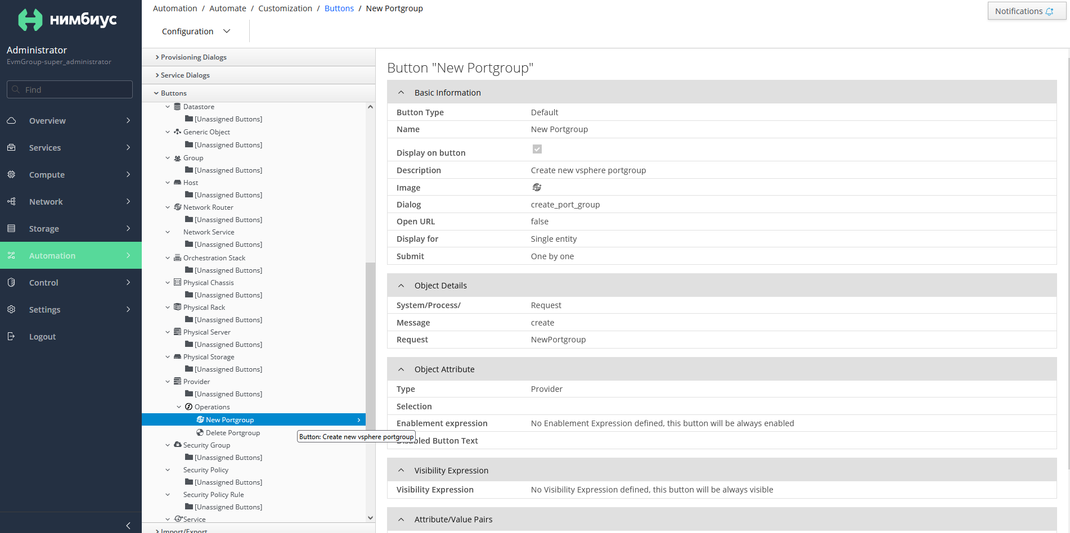Screen dimensions: 1070x533
Task: Collapse the sidebar with bottom chevron
Action: coord(128,525)
